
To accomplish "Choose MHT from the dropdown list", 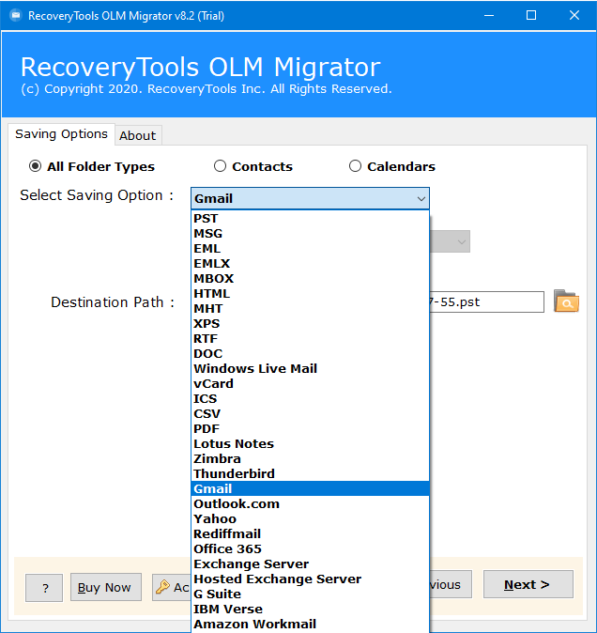I will [x=310, y=308].
